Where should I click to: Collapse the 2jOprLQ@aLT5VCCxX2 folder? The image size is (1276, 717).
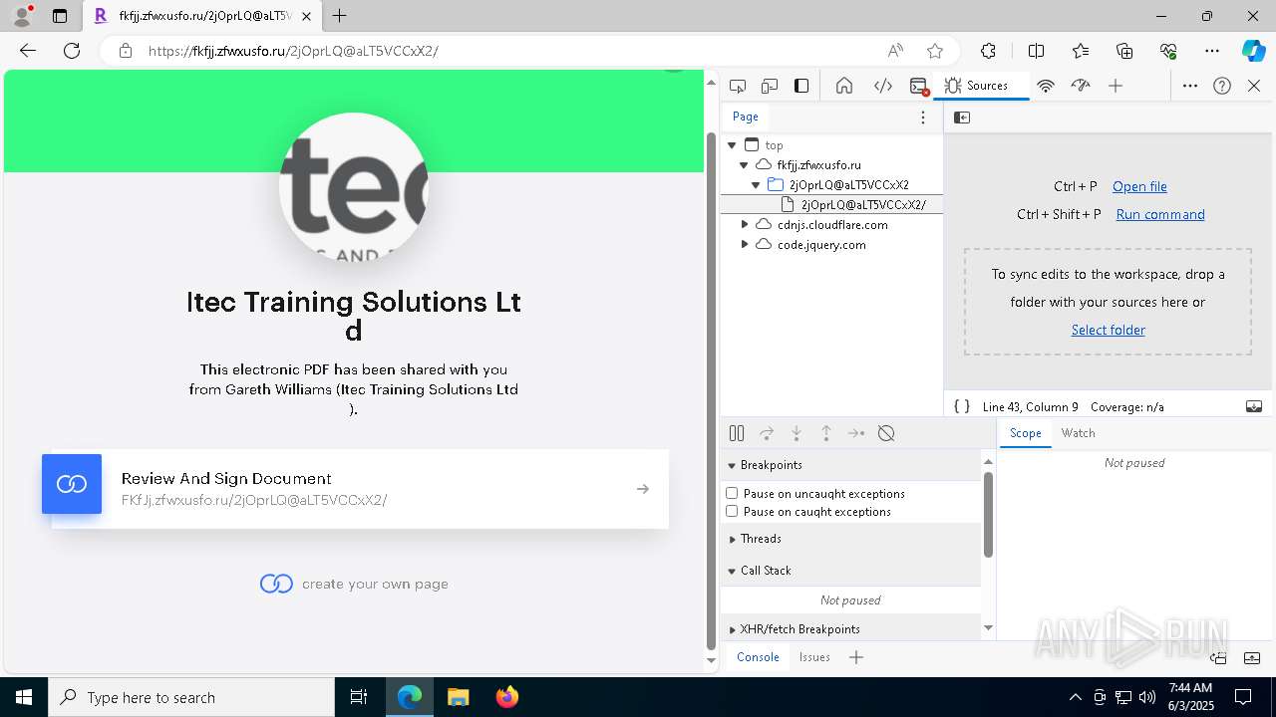[756, 185]
